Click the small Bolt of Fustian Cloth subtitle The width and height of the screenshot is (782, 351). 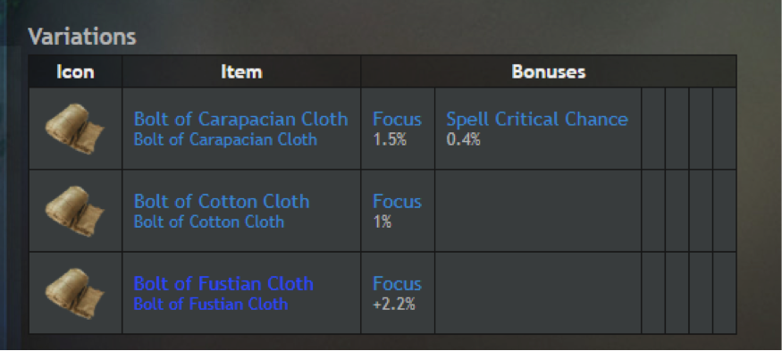point(211,304)
